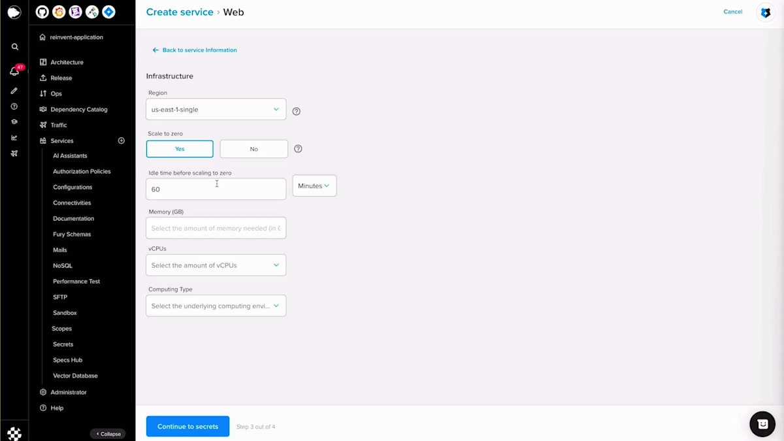Viewport: 784px width, 441px height.
Task: Click Continue to secrets button
Action: (x=188, y=427)
